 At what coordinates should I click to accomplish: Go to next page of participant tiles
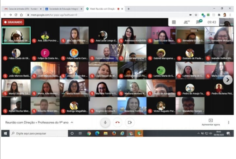click(227, 80)
